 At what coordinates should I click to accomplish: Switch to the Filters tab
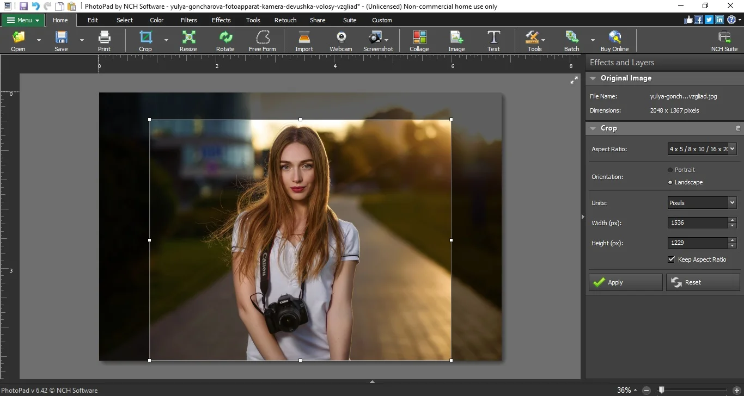point(189,20)
